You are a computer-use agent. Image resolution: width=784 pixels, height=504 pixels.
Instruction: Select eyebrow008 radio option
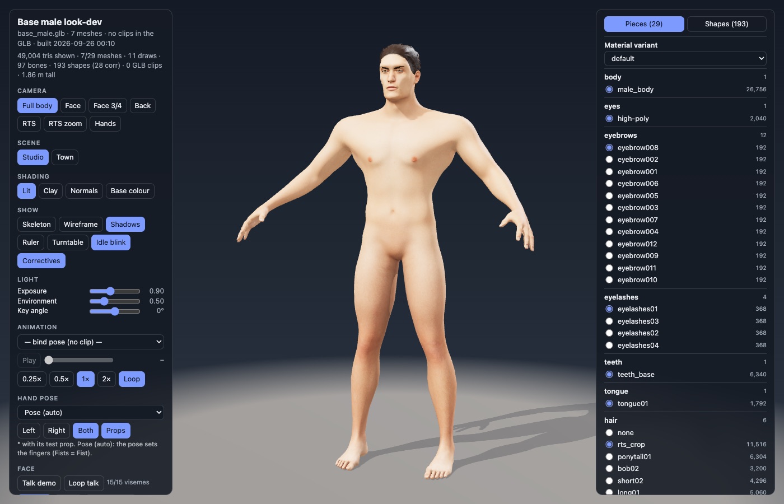[609, 148]
